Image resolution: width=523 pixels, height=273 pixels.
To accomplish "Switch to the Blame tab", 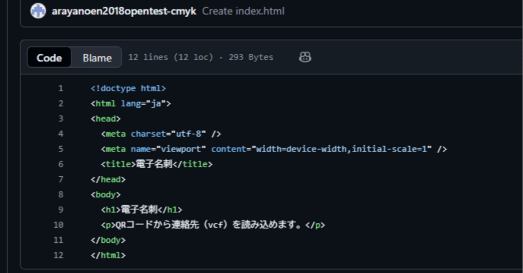I will [x=97, y=57].
